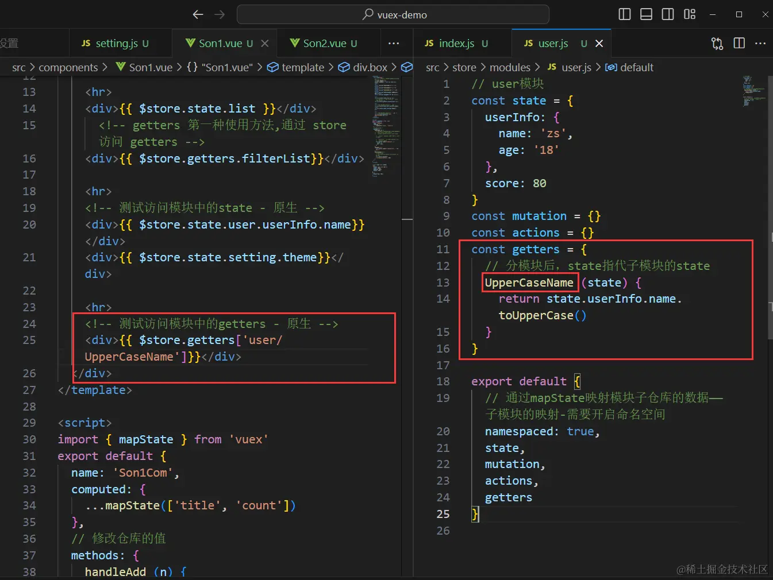
Task: Click the cube icon before div.box breadcrumb
Action: coord(344,68)
